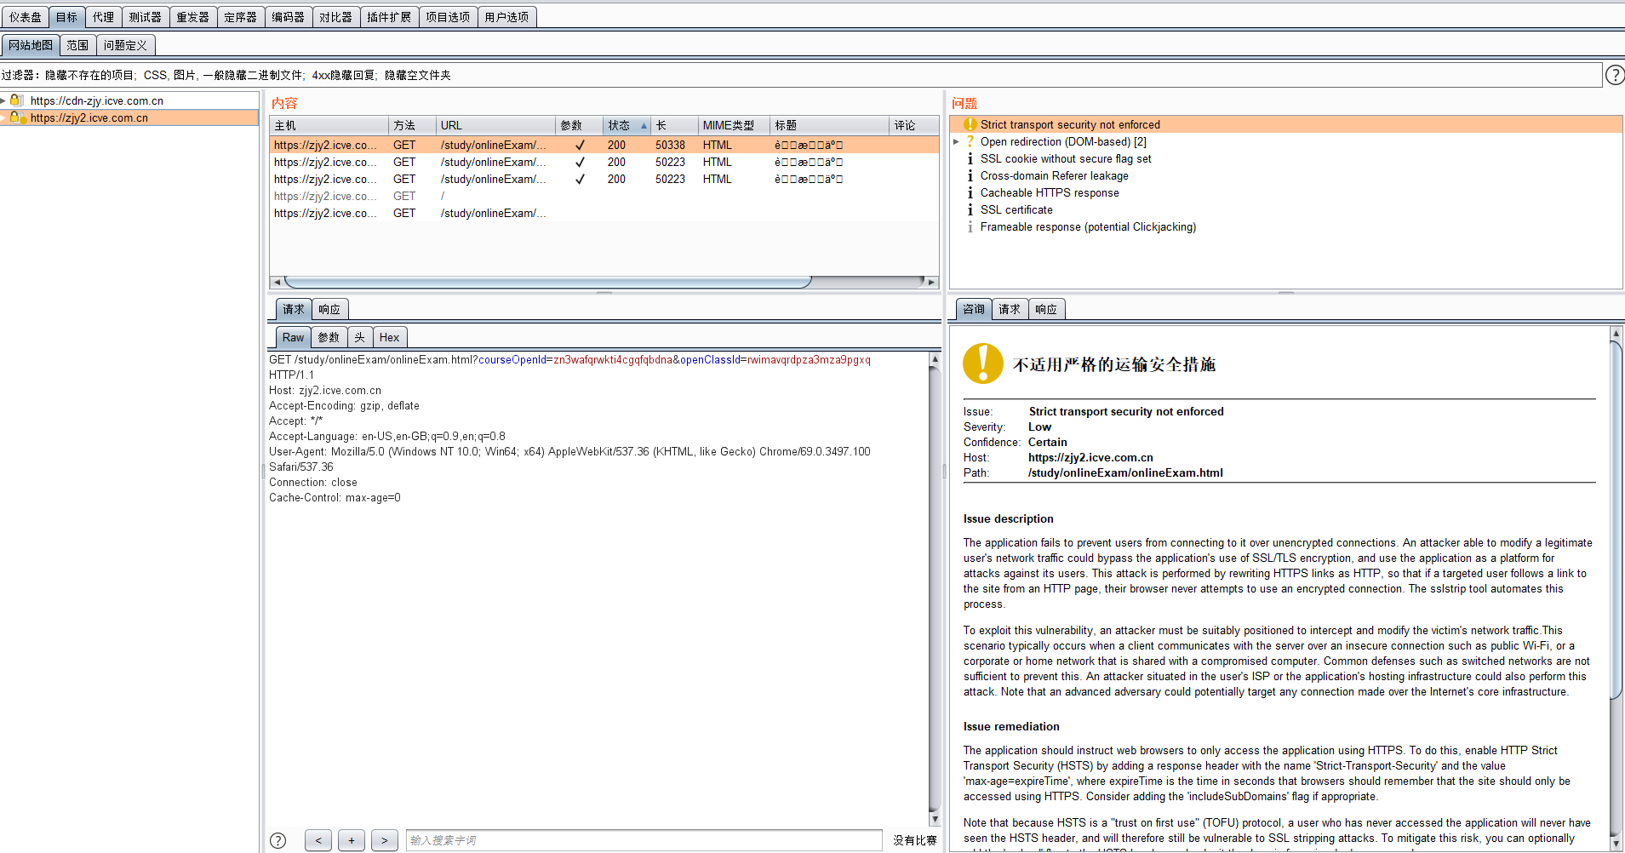This screenshot has height=853, width=1625.
Task: Open the 测试器 tab
Action: 145,17
